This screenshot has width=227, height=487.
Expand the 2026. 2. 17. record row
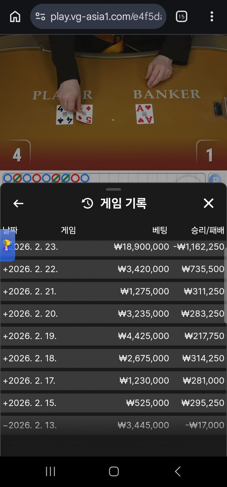click(x=29, y=381)
